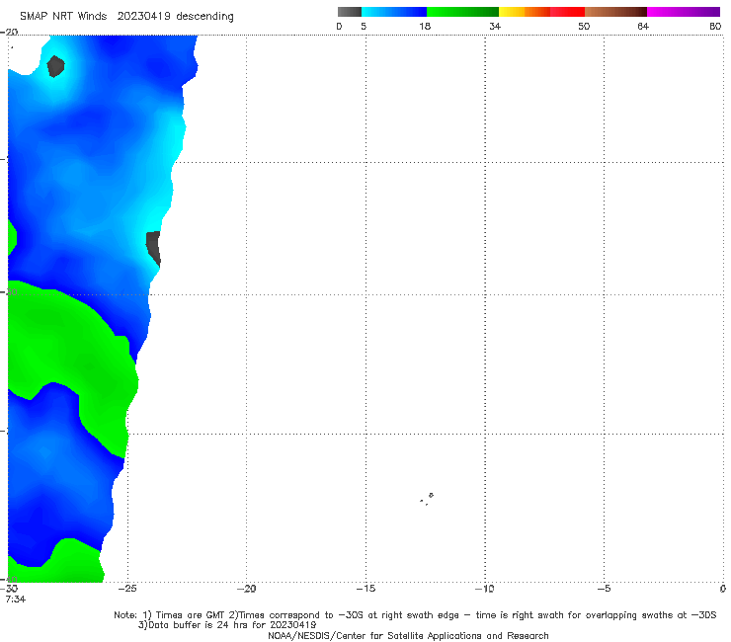This screenshot has height=642, width=731.
Task: Click the longitude axis label '-30'
Action: click(9, 589)
